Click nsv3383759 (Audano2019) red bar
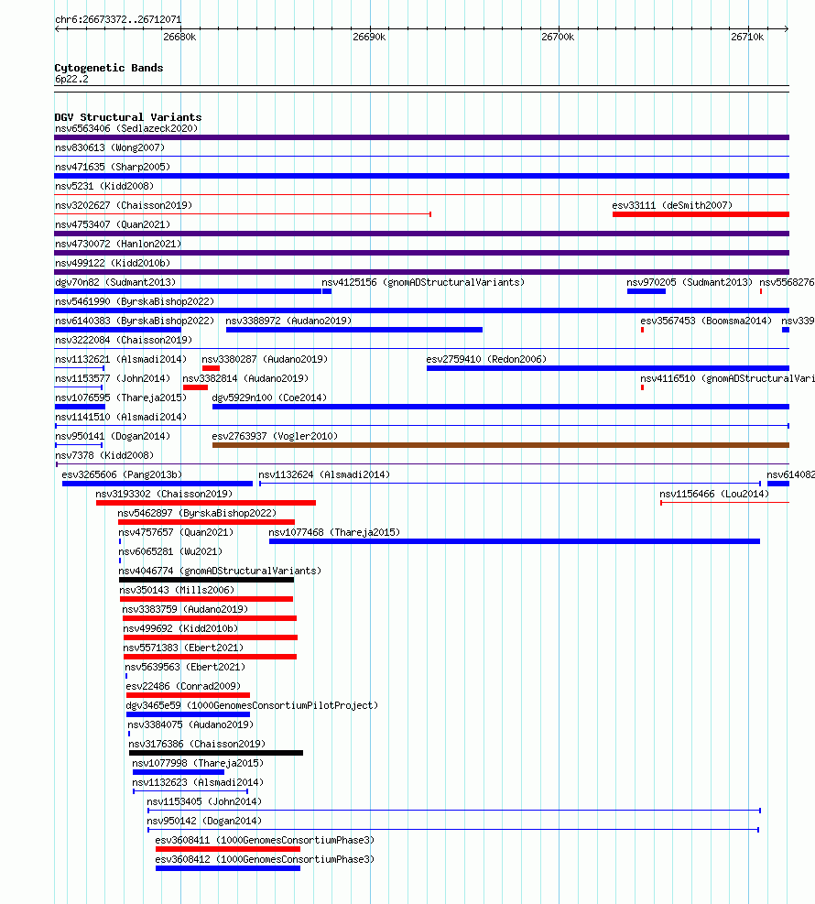 pos(210,618)
